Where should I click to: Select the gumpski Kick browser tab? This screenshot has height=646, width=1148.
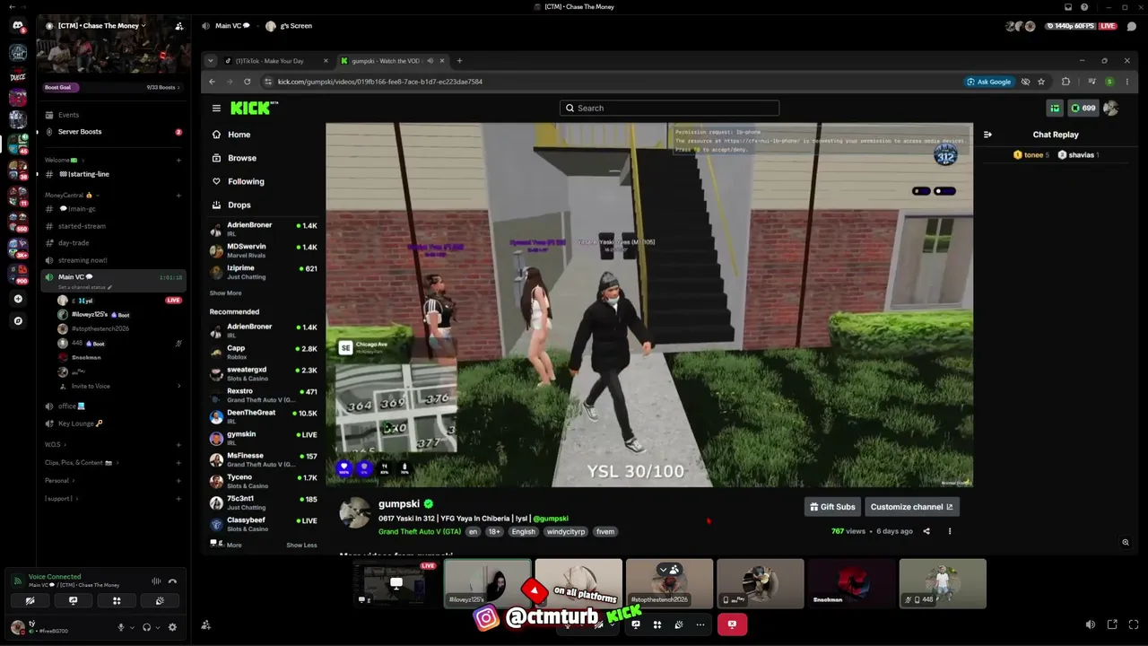391,61
